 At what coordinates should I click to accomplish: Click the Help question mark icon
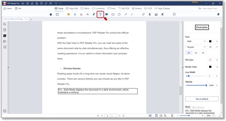pyautogui.click(x=41, y=3)
